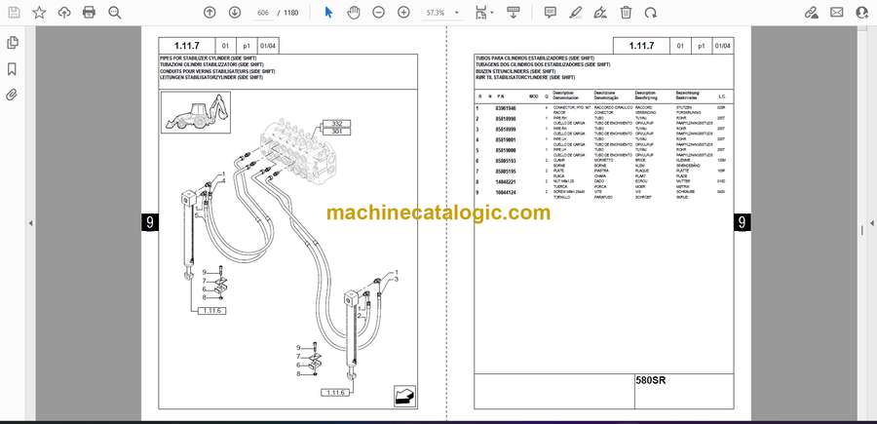The height and width of the screenshot is (424, 877).
Task: Click the diagram's next-page arrow icon
Action: point(403,396)
